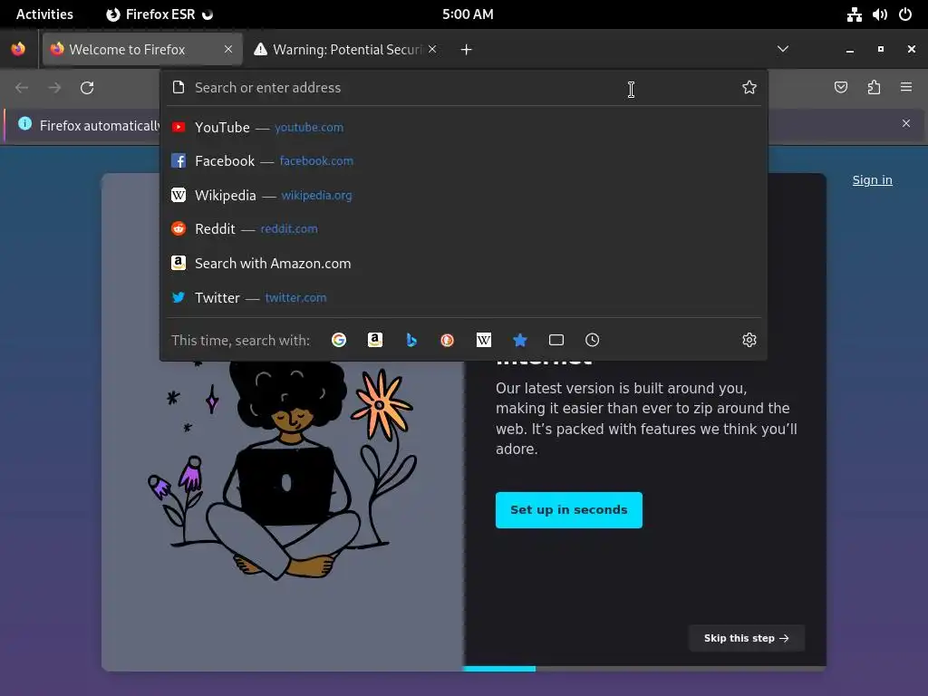Open a new tab with plus button
This screenshot has height=696, width=928.
[x=467, y=50]
